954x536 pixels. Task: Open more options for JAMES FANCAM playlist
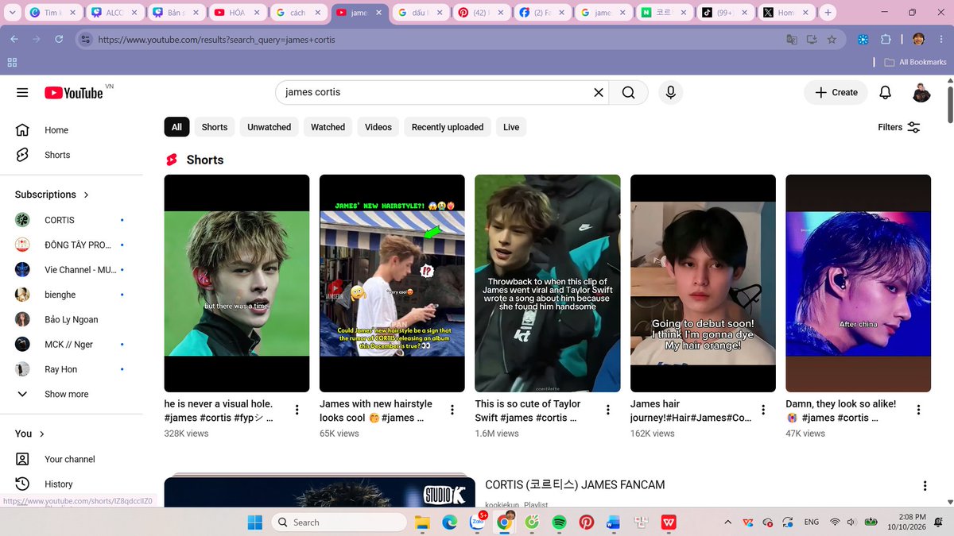[925, 486]
